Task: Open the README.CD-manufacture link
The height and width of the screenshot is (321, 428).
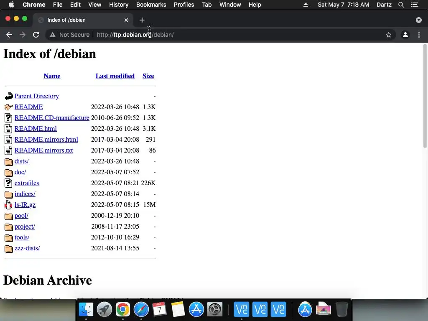Action: point(52,117)
